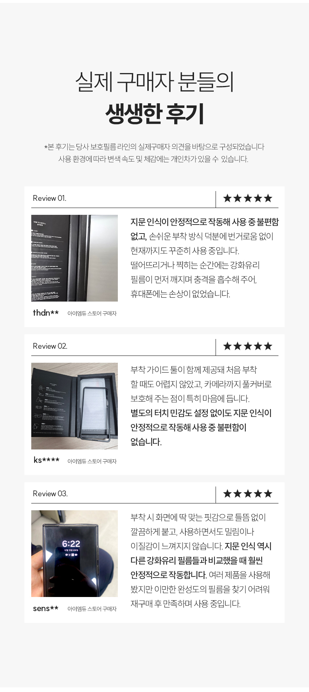Image resolution: width=309 pixels, height=692 pixels.
Task: Click reviewer name ks****
Action: pyautogui.click(x=46, y=460)
